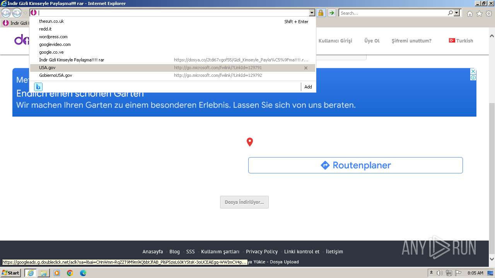The width and height of the screenshot is (495, 278).
Task: Click Add search provider button
Action: (x=308, y=87)
